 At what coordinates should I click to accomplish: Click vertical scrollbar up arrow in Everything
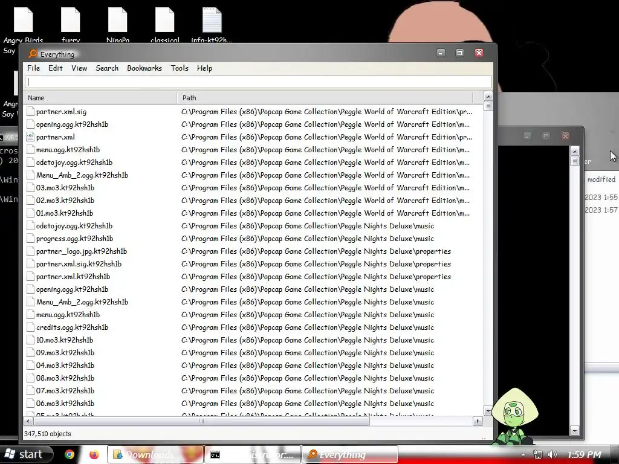click(488, 96)
